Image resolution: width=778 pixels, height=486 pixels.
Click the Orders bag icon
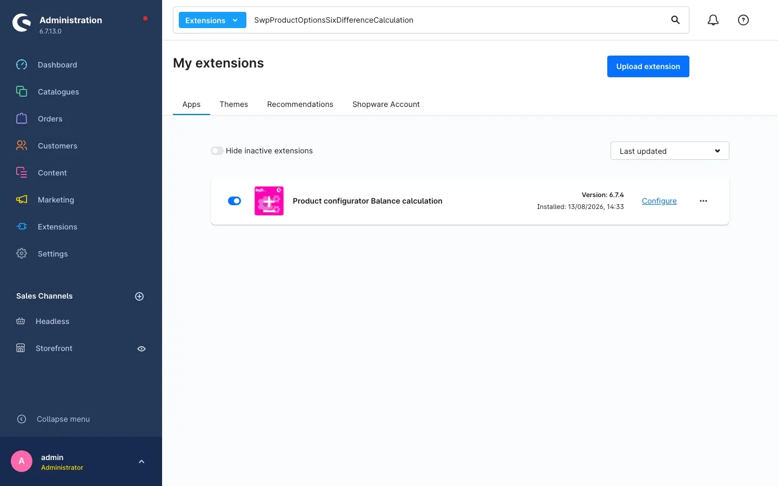(x=22, y=119)
